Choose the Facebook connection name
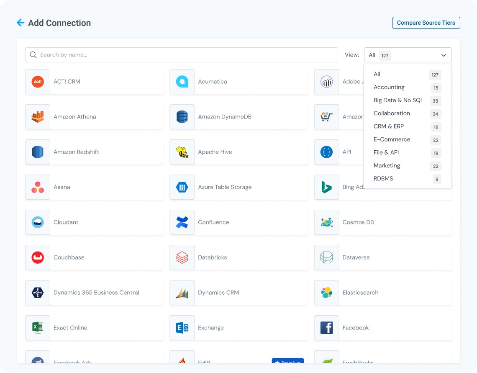The image size is (477, 373). coord(356,328)
